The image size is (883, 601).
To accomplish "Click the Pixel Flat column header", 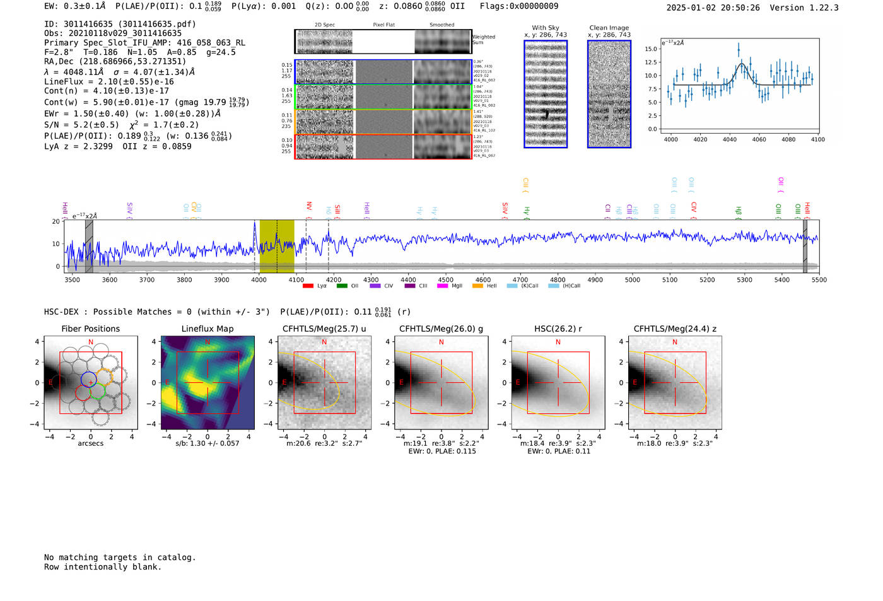I will [383, 25].
